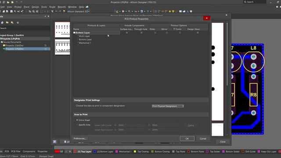
Task: Expand the Source Documents folder
Action: click(x=2, y=42)
